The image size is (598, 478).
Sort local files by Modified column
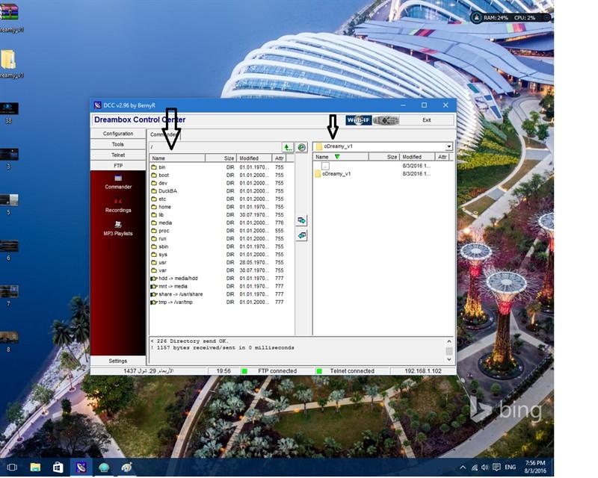(x=417, y=157)
